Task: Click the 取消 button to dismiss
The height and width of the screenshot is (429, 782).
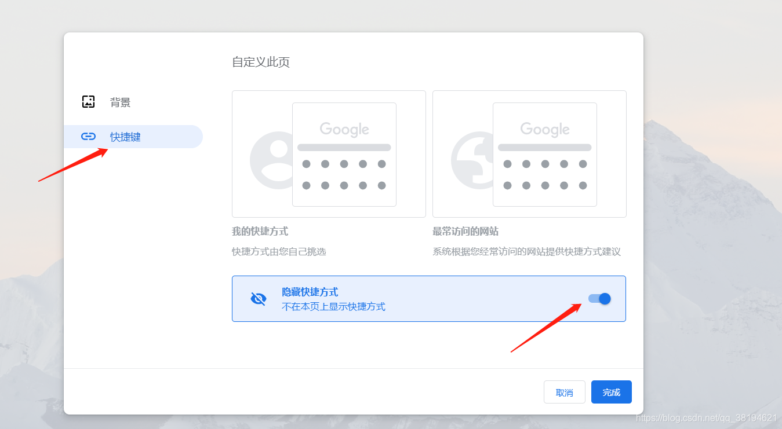Action: 564,392
